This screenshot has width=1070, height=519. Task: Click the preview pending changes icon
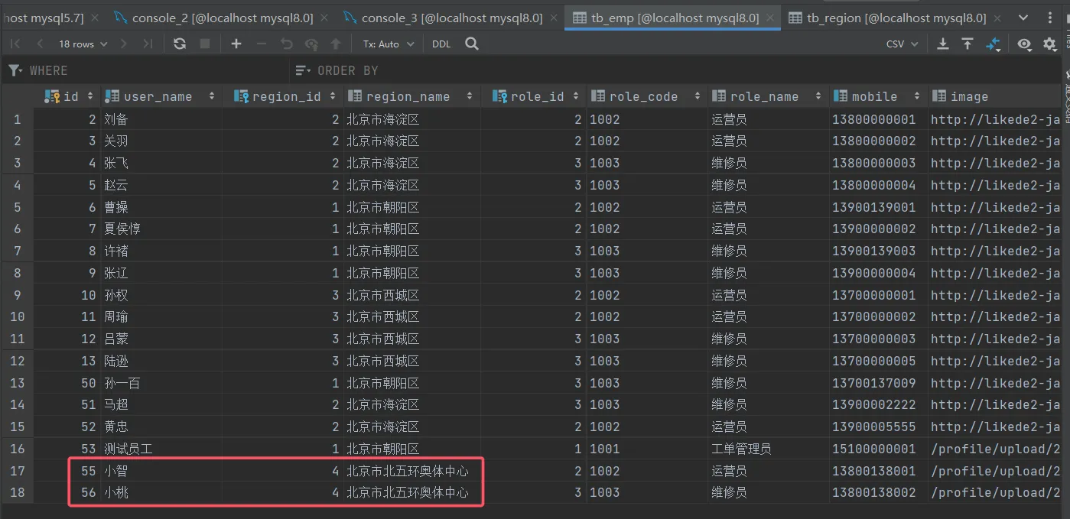point(311,44)
